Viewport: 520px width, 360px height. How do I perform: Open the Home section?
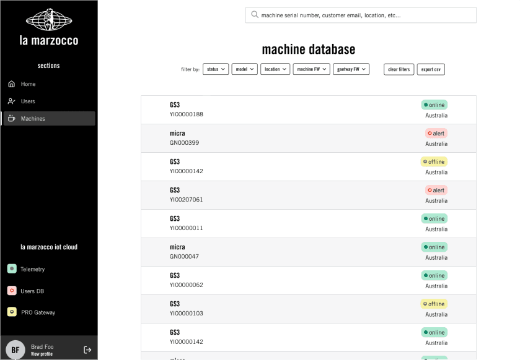tap(48, 84)
